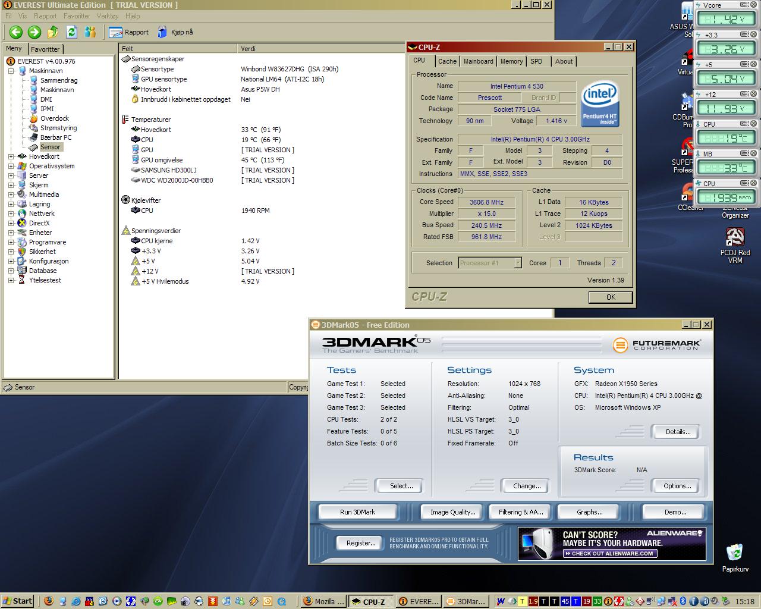The height and width of the screenshot is (609, 761).
Task: Switch to the Memory tab in CPU-Z
Action: point(511,61)
